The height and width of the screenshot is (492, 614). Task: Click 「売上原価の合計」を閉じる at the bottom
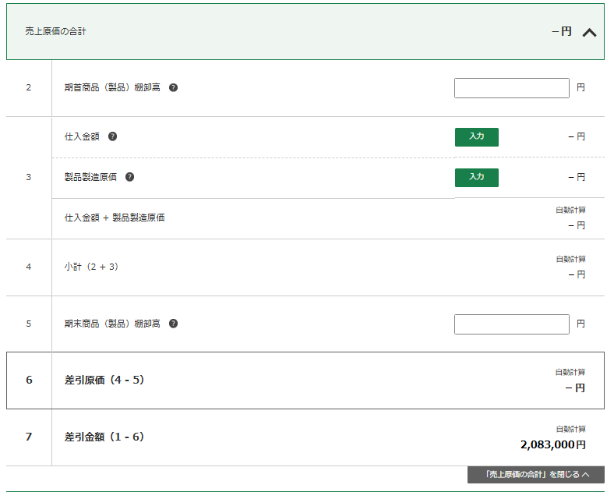coord(535,475)
